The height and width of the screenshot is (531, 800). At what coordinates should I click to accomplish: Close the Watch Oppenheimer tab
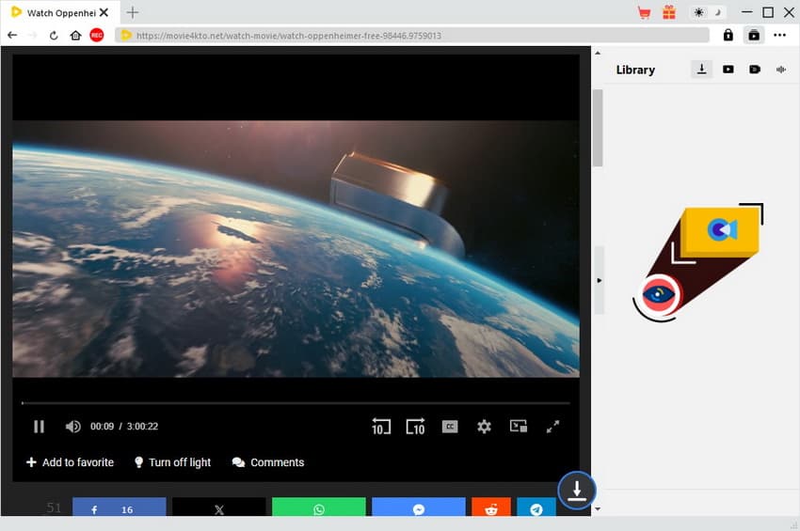[104, 12]
